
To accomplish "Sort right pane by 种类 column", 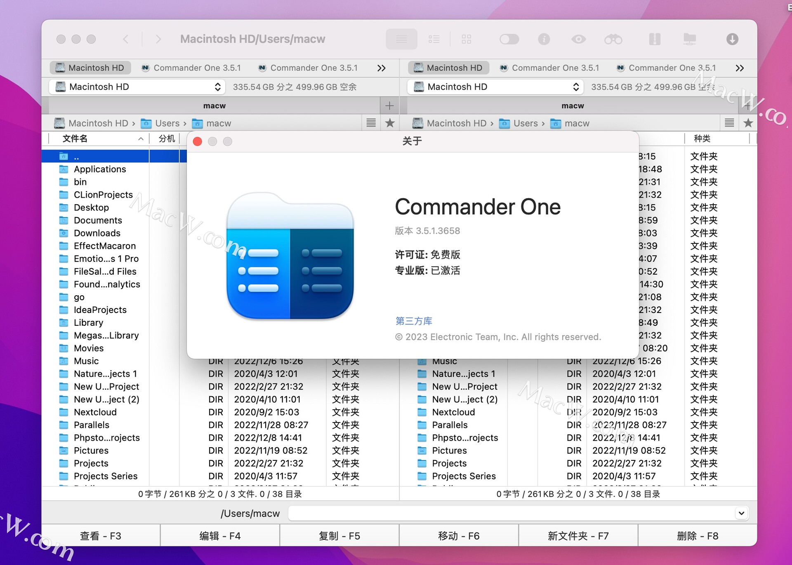I will (717, 139).
